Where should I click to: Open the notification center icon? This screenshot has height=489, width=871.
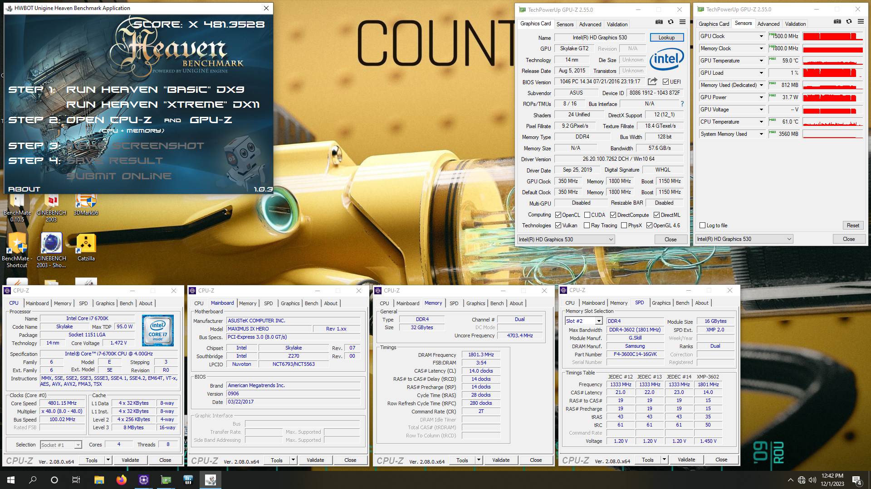click(857, 480)
